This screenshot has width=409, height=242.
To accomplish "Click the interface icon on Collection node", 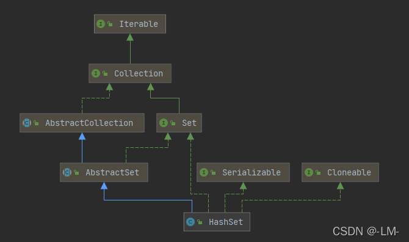I will [96, 73].
